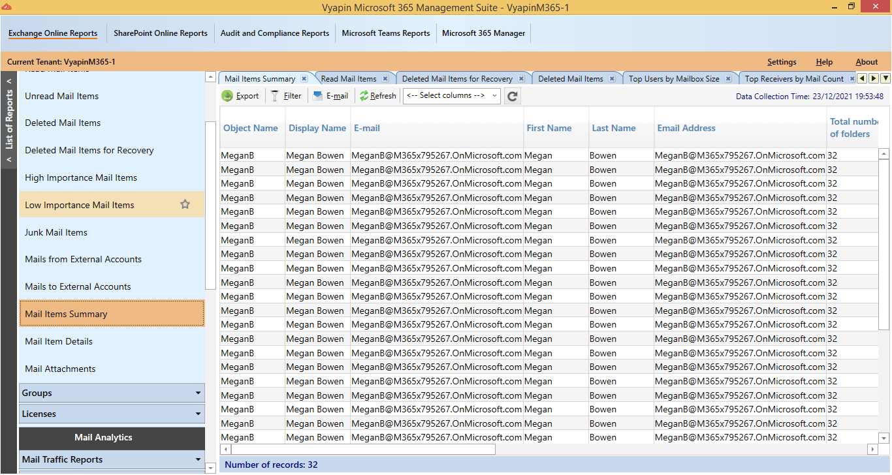Open Microsoft 365 Manager module
This screenshot has height=475, width=892.
tap(484, 33)
